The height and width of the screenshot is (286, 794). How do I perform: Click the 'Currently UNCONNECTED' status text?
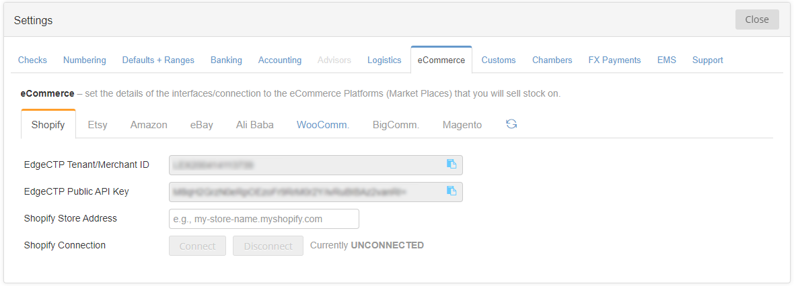pos(367,245)
